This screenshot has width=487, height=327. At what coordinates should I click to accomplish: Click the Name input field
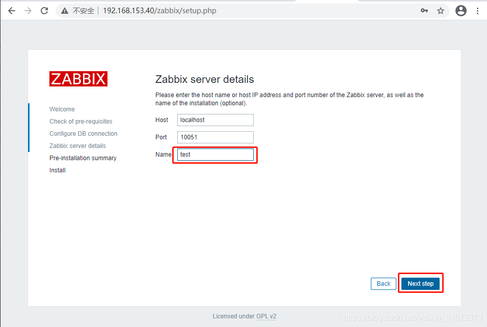point(215,155)
